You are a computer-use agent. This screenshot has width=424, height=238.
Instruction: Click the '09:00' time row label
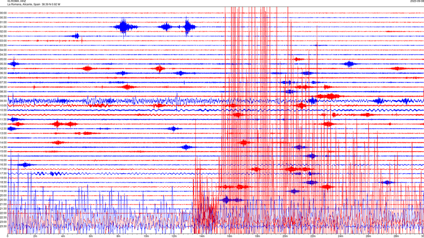[4, 96]
